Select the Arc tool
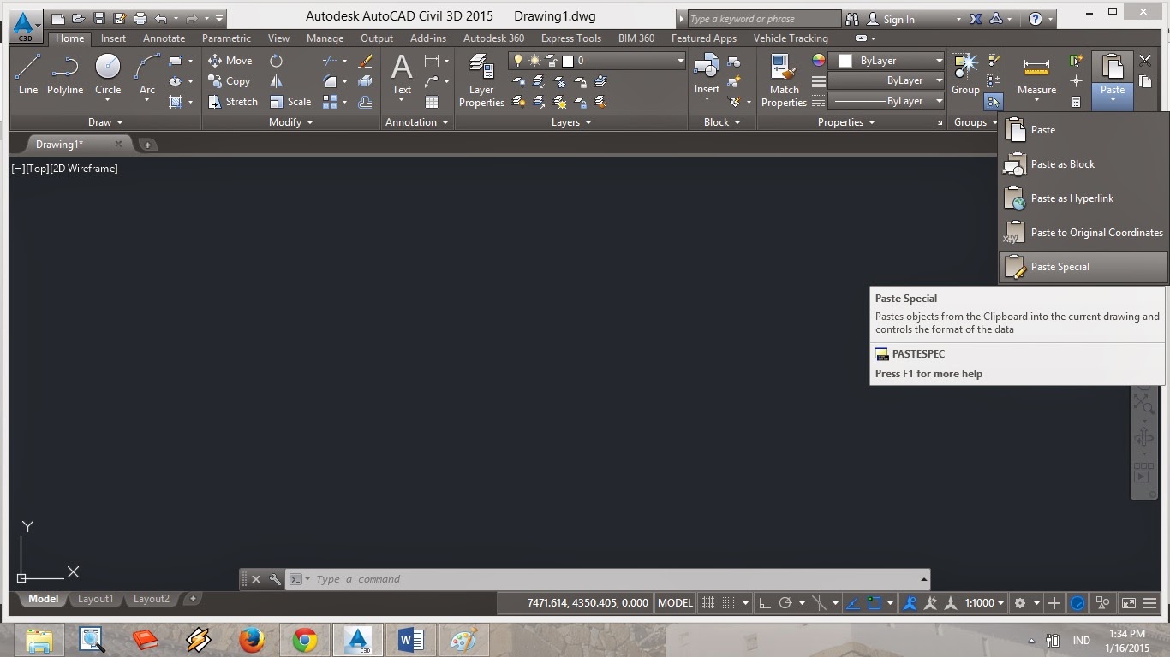 [x=147, y=74]
